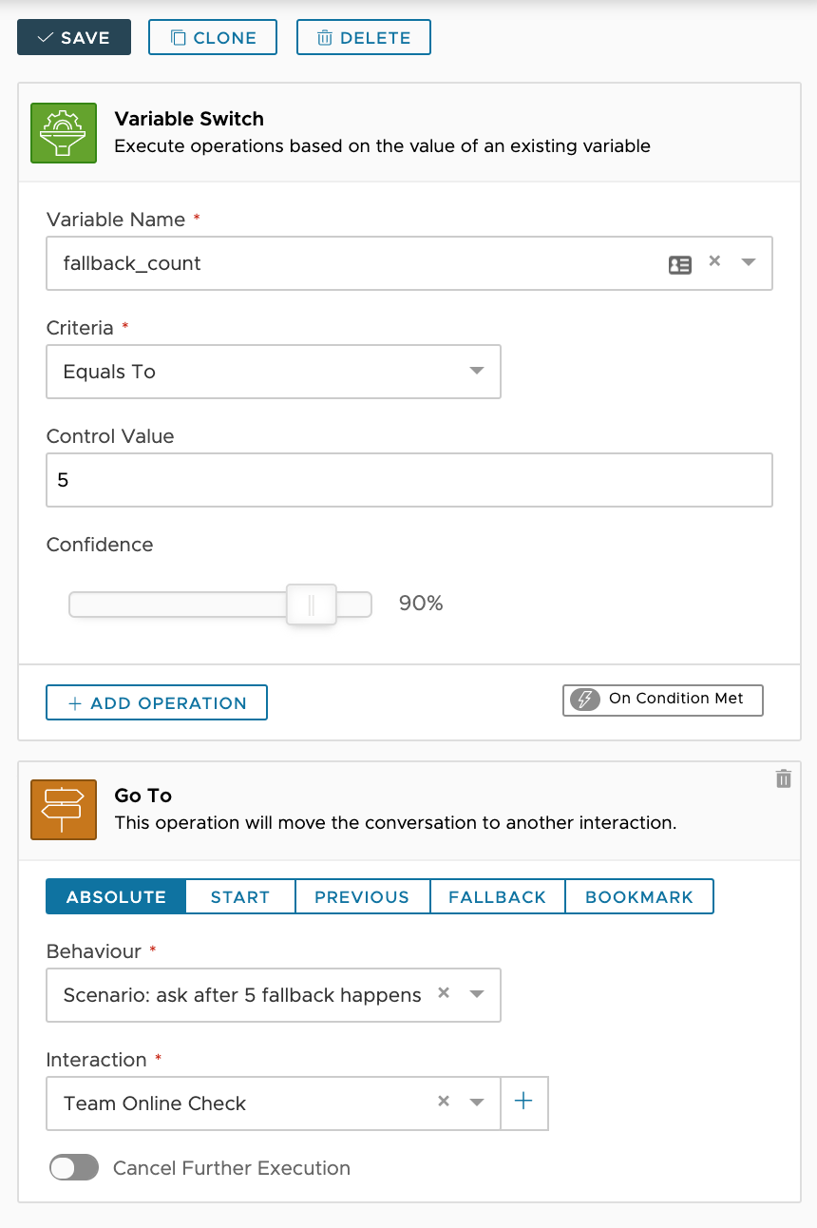Choose the Fallback tab
This screenshot has width=817, height=1228.
coord(497,897)
